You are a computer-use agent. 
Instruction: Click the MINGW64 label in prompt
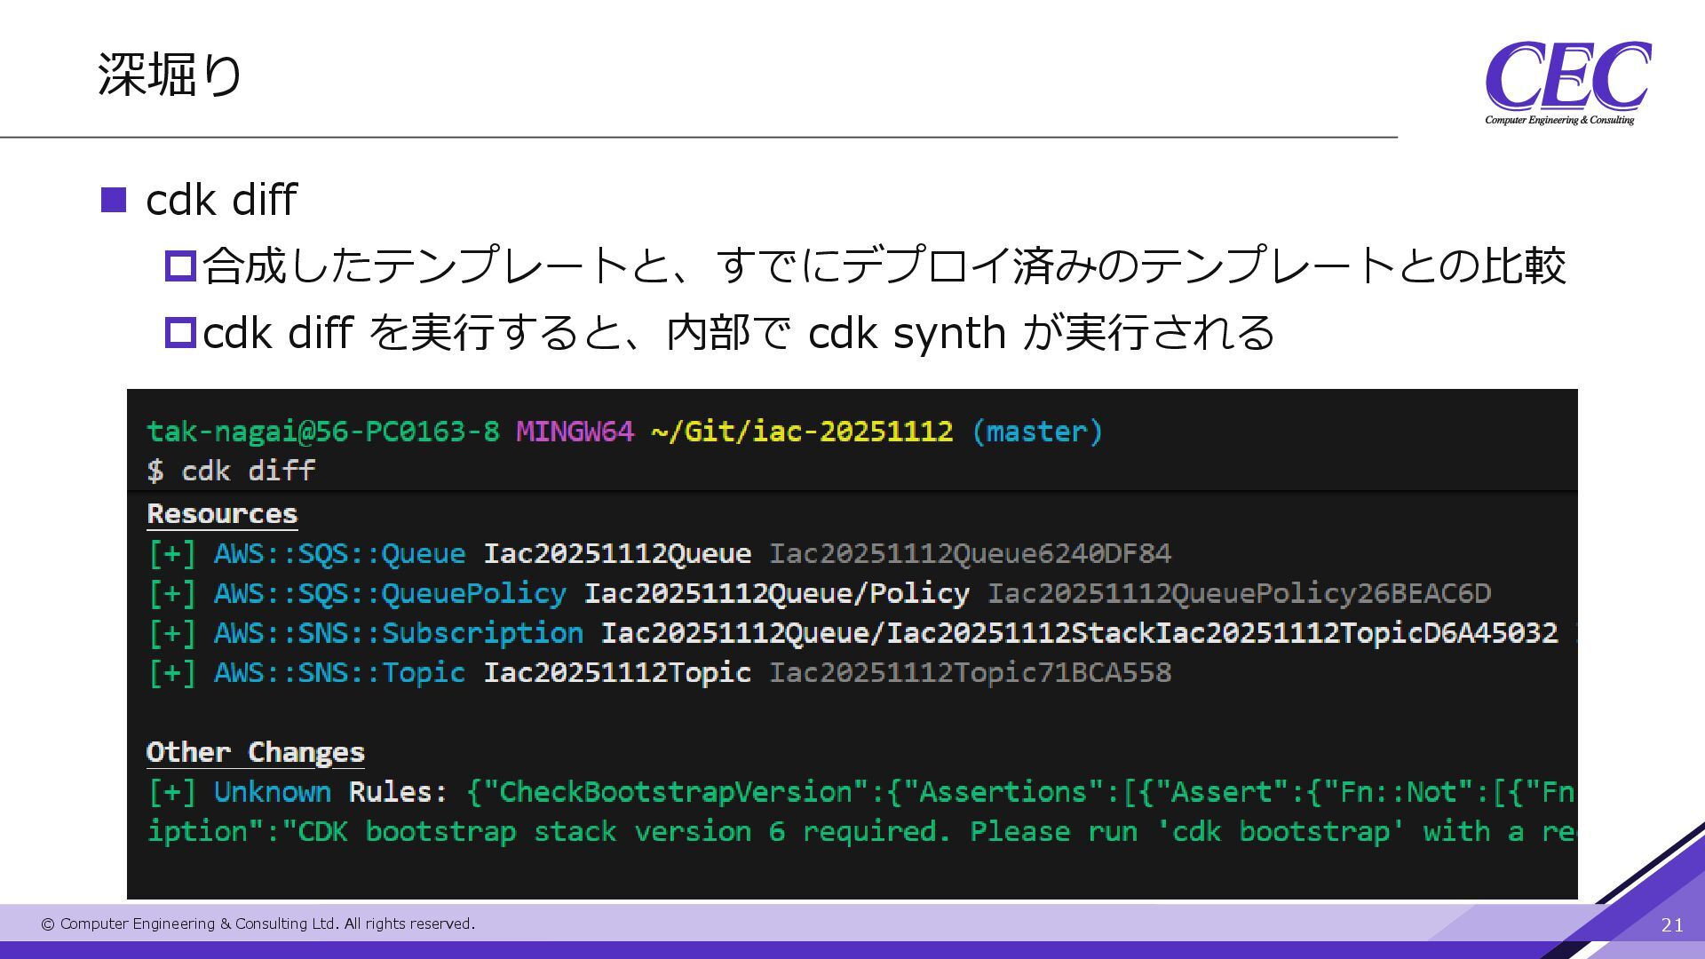[575, 432]
